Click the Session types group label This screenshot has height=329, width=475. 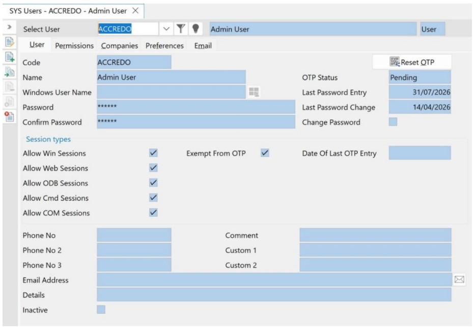coord(48,139)
